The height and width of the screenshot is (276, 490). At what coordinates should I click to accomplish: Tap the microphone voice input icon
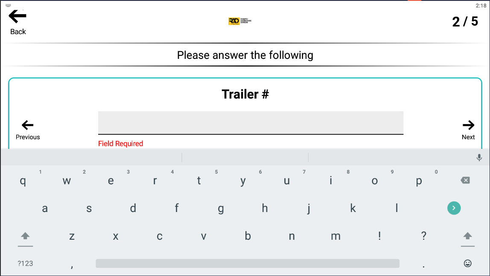(479, 157)
